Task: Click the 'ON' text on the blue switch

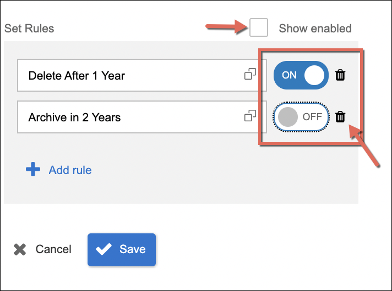Action: click(x=289, y=75)
